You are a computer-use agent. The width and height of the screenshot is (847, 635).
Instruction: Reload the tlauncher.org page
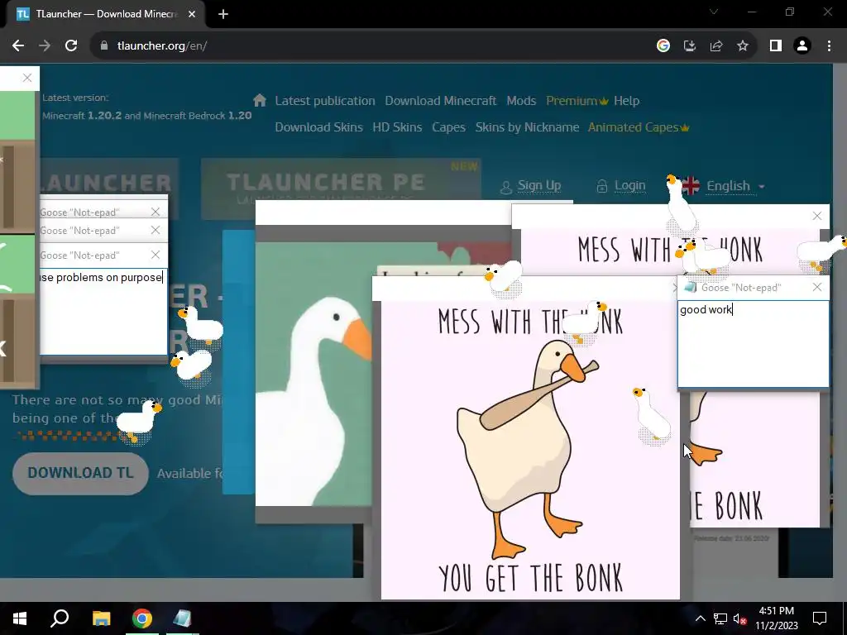click(71, 46)
